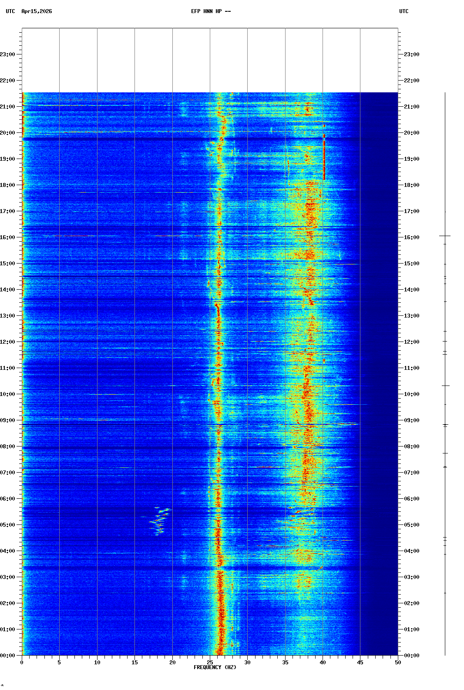
Task: Click the 25 tick on frequency axis
Action: pyautogui.click(x=210, y=662)
